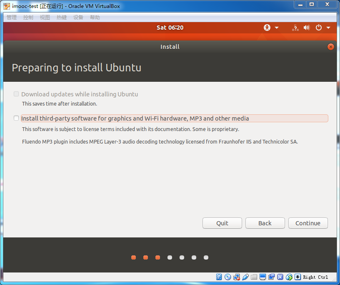Image resolution: width=340 pixels, height=285 pixels.
Task: Click the accessibility icon in Ubuntu top bar
Action: [x=267, y=28]
